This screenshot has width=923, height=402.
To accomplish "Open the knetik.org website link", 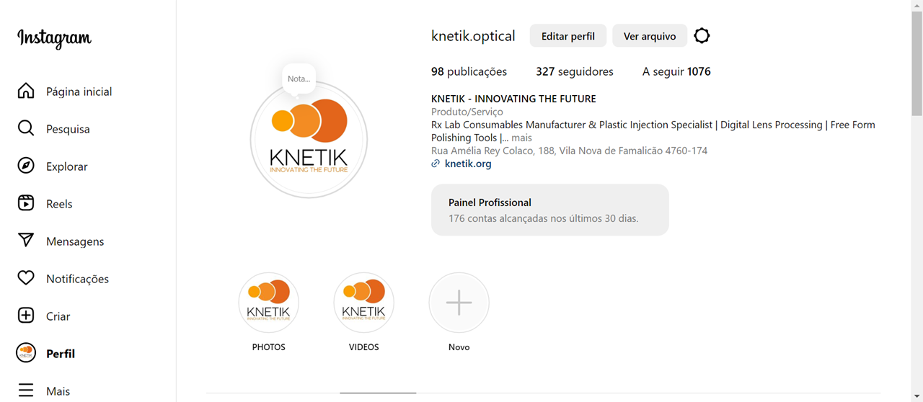I will point(468,164).
